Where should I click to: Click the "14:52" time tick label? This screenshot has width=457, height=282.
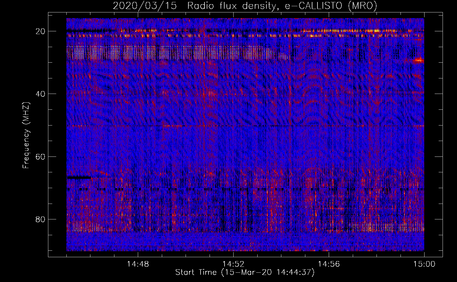(233, 264)
